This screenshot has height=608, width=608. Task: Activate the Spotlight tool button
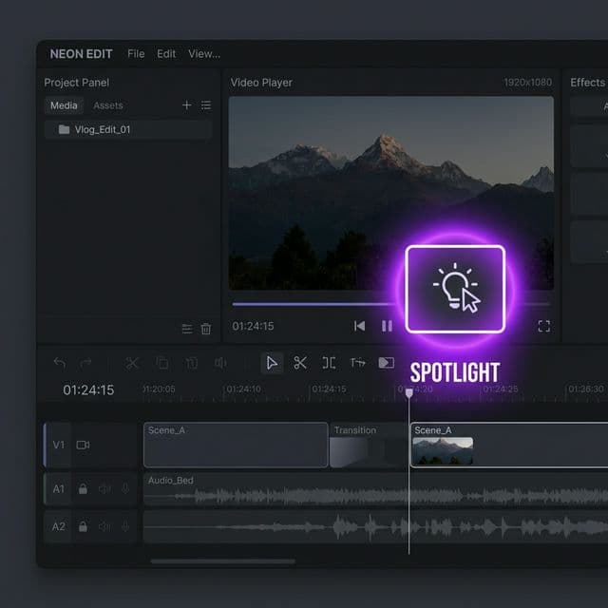(x=455, y=289)
